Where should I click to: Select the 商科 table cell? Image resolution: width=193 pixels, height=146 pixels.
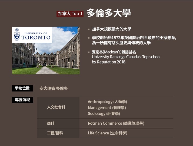pyautogui.click(x=58, y=124)
